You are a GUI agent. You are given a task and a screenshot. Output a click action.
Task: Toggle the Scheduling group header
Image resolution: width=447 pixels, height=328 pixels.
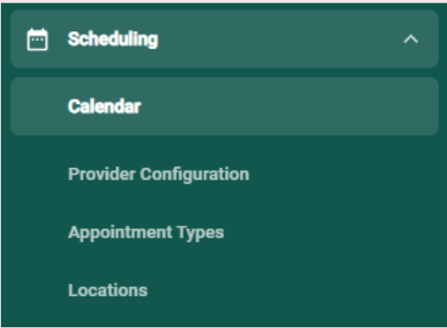pyautogui.click(x=224, y=39)
